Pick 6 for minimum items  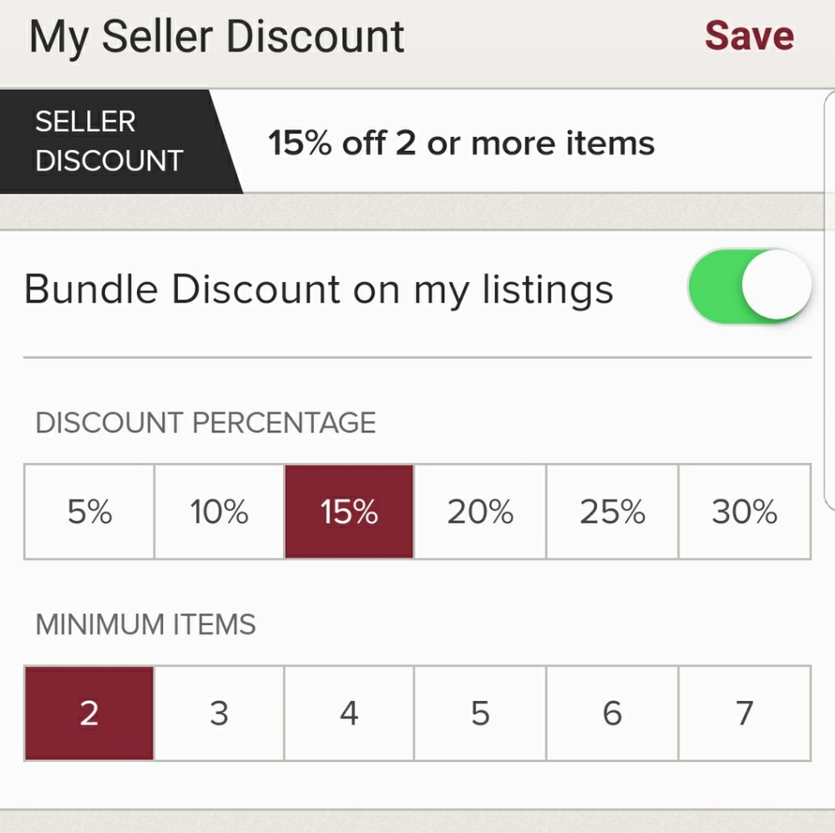click(x=612, y=714)
